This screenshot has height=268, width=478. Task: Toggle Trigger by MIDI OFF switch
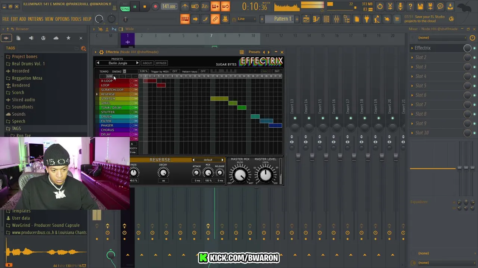(x=175, y=71)
